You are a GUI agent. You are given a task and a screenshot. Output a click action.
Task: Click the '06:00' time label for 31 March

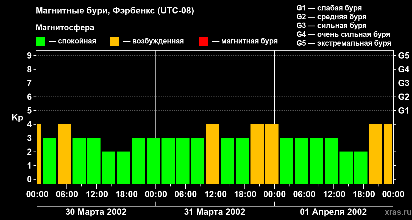click(x=185, y=194)
